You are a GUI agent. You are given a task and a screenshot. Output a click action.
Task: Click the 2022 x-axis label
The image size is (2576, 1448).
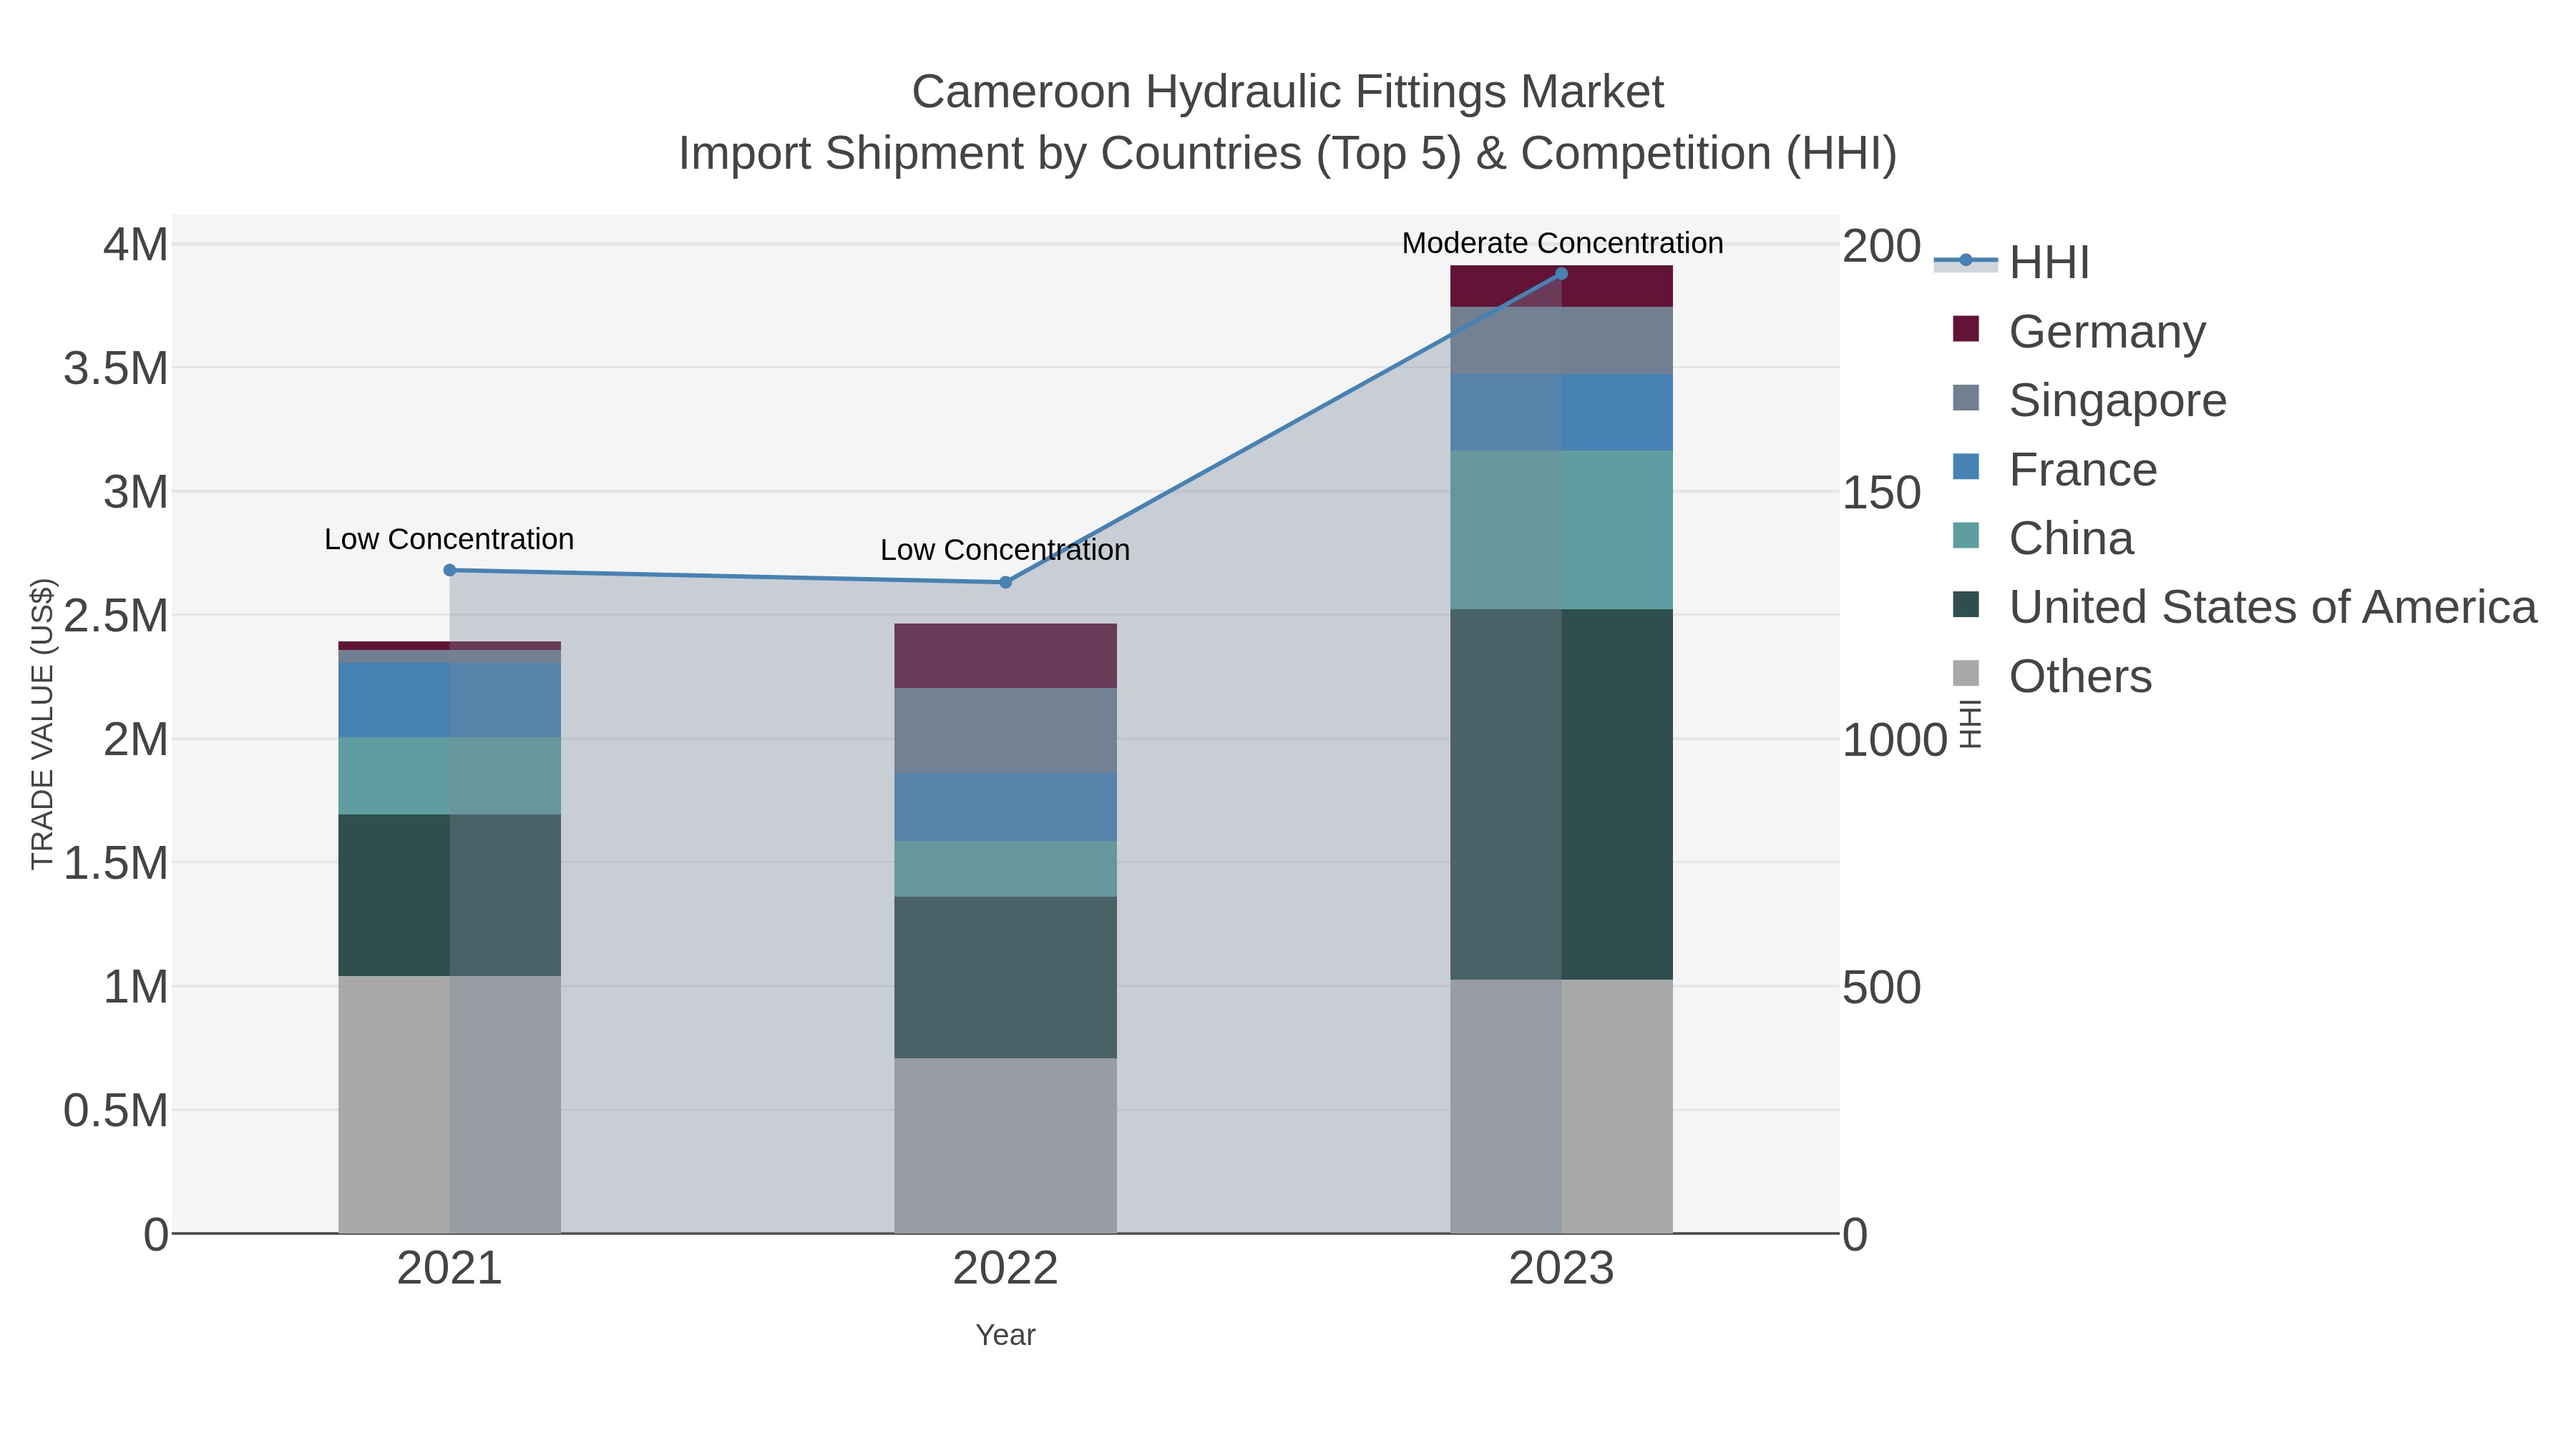pyautogui.click(x=1006, y=1269)
